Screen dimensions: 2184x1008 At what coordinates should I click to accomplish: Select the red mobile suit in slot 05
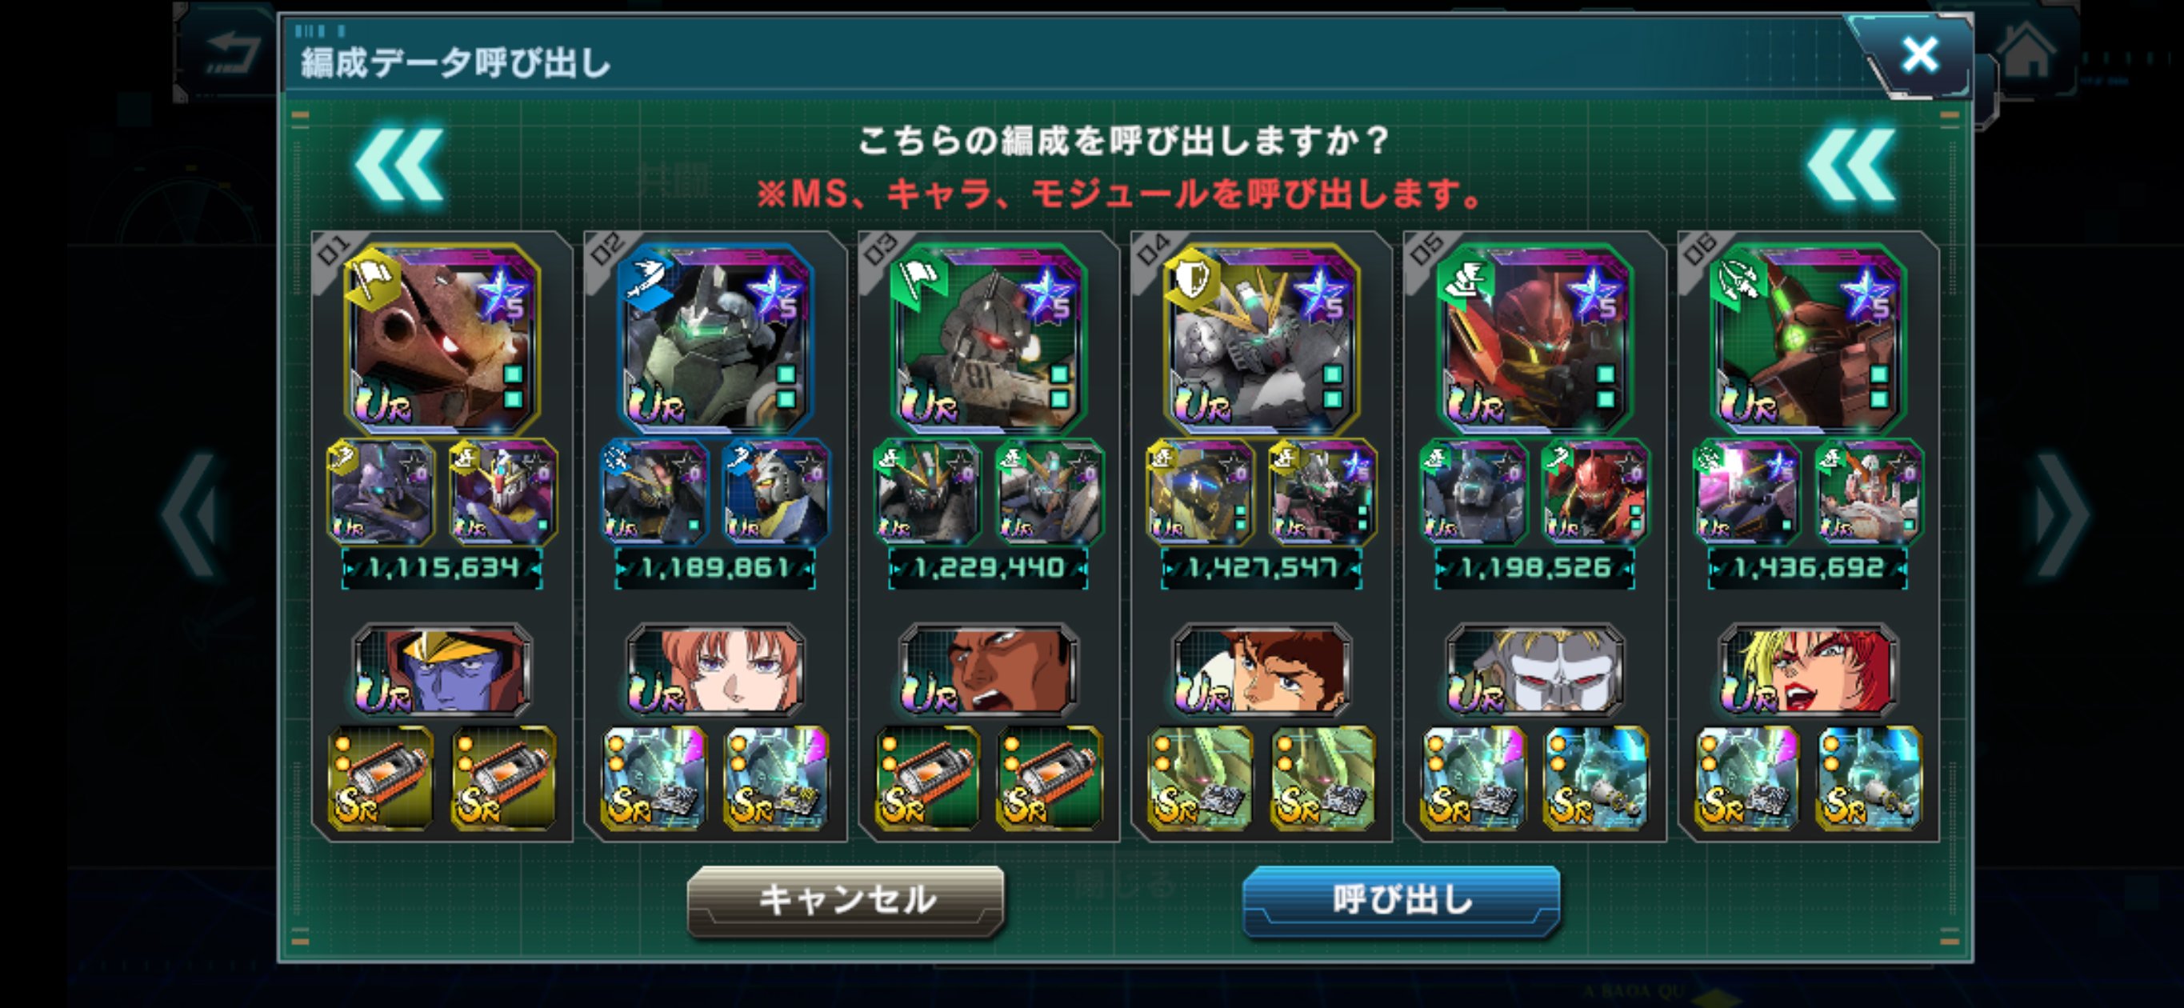tap(1534, 338)
